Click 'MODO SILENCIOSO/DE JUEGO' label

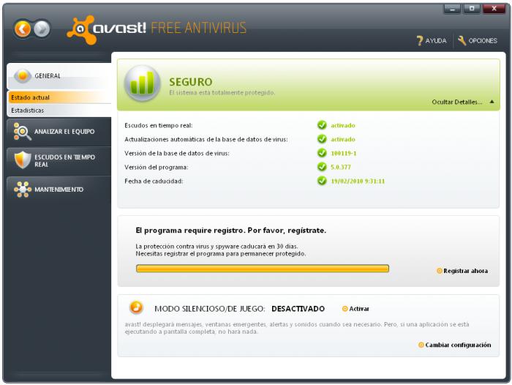tap(210, 309)
